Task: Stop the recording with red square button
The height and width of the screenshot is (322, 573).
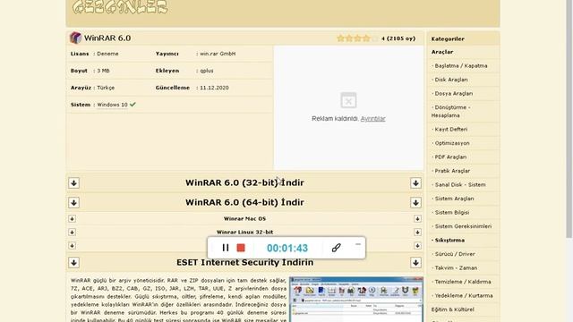Action: [x=241, y=248]
